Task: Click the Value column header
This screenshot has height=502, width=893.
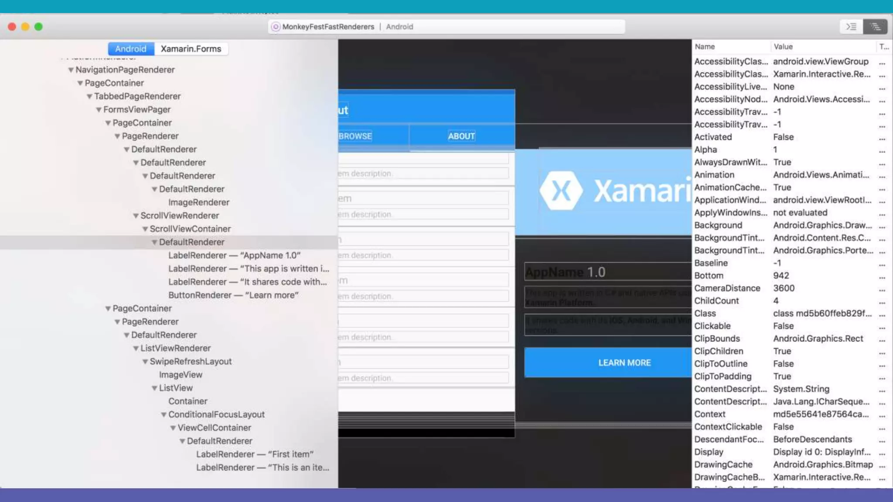Action: (x=783, y=47)
